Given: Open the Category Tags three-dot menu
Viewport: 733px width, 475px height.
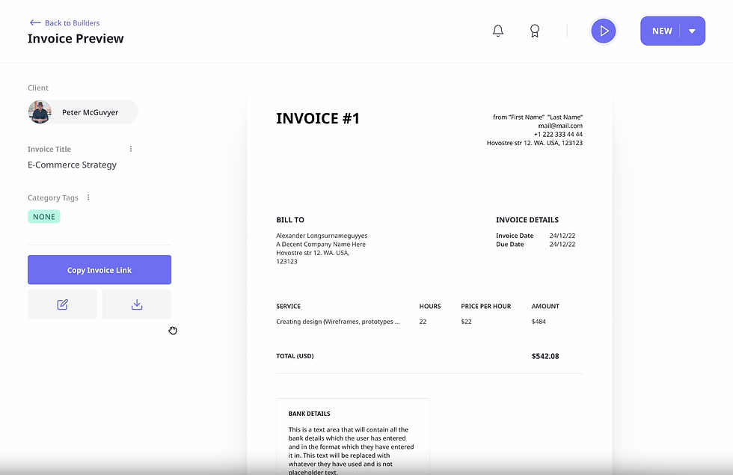Looking at the screenshot, I should point(88,197).
